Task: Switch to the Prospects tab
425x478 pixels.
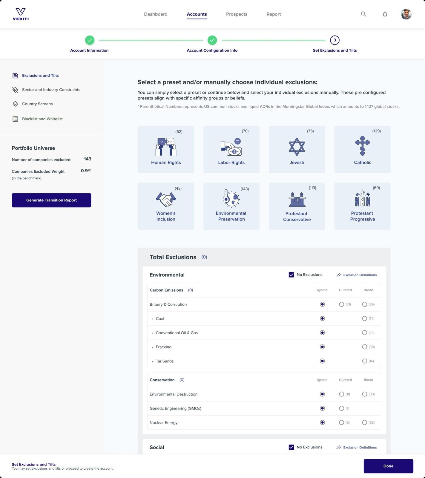Action: click(x=237, y=14)
